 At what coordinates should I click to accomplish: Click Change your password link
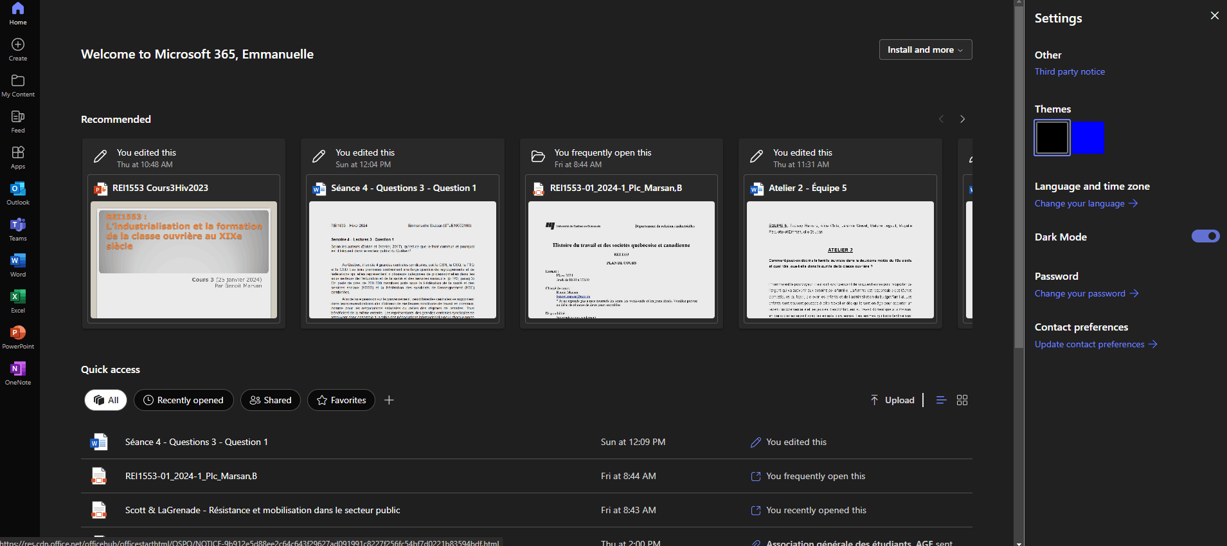click(1087, 293)
